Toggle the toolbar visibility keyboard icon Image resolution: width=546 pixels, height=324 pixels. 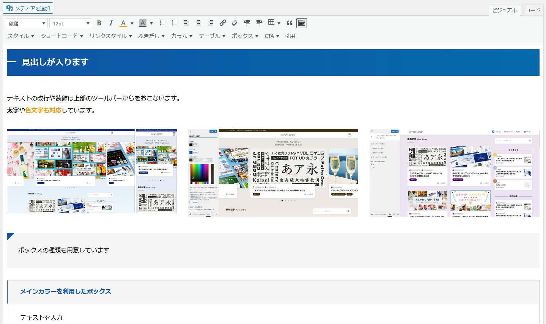pyautogui.click(x=302, y=23)
